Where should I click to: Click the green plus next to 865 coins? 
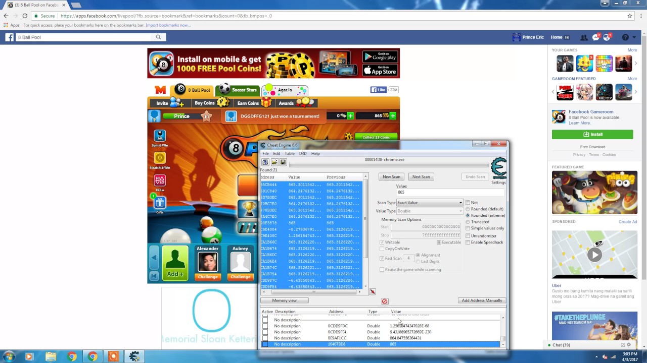coord(393,116)
